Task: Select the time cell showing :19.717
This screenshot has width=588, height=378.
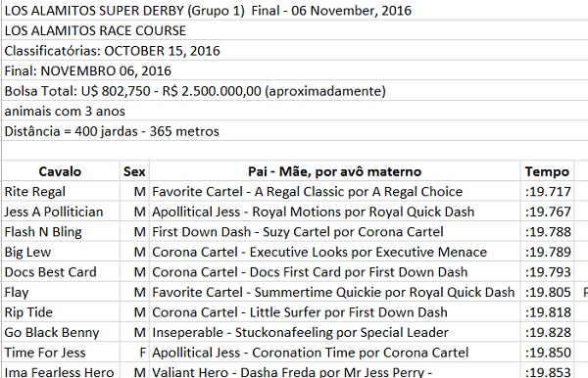Action: click(x=547, y=192)
